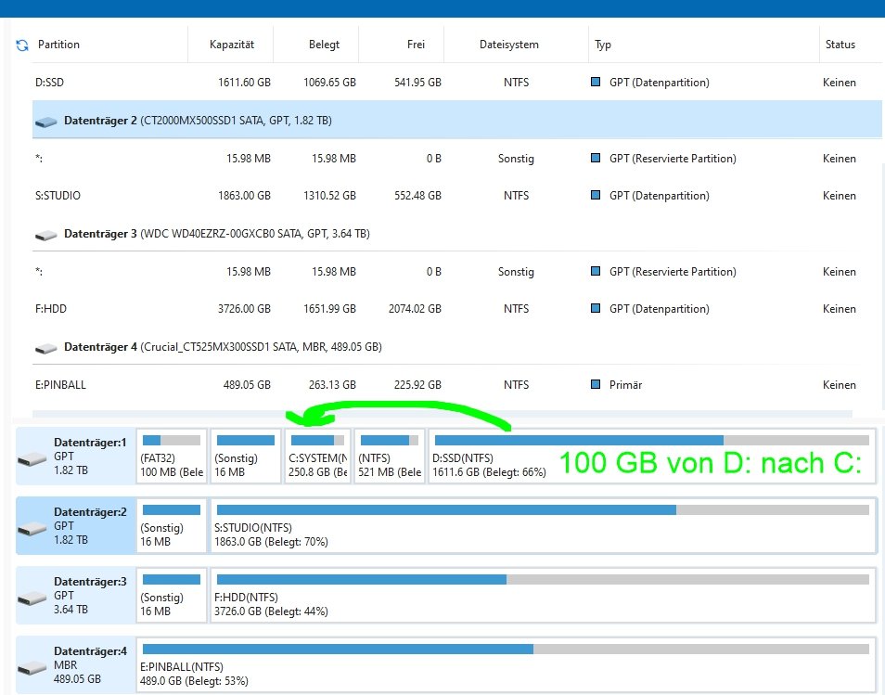Viewport: 885px width, 695px height.
Task: Select the E:PINBALL partition row
Action: [x=457, y=384]
